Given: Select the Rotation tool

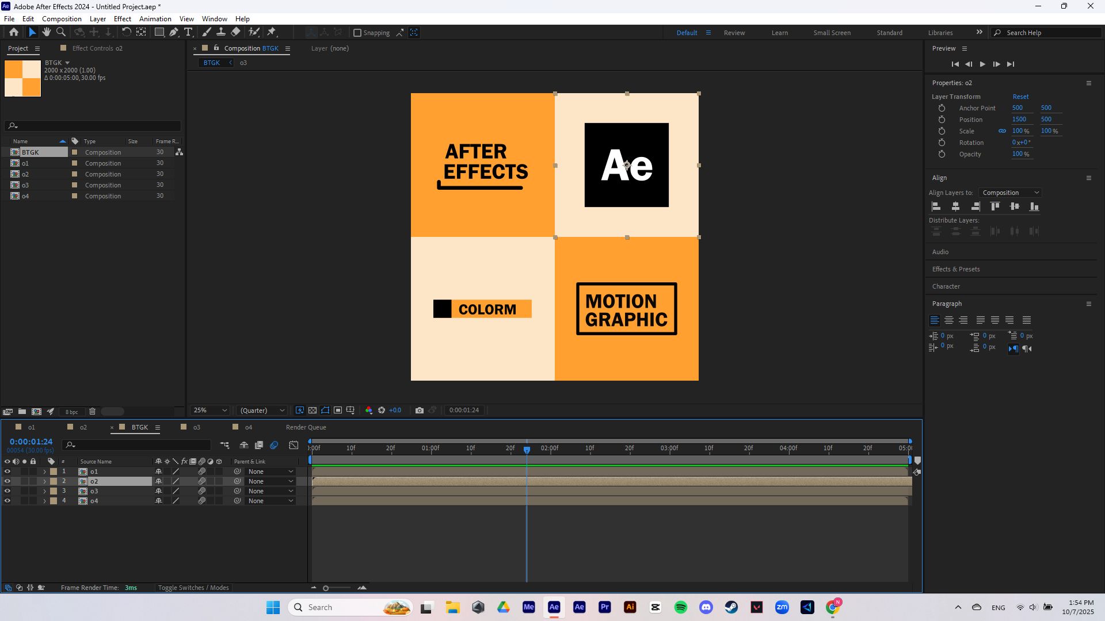Looking at the screenshot, I should 126,32.
